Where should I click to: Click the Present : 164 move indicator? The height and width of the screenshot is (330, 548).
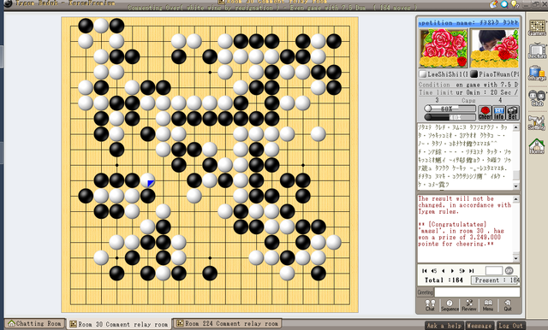click(495, 280)
